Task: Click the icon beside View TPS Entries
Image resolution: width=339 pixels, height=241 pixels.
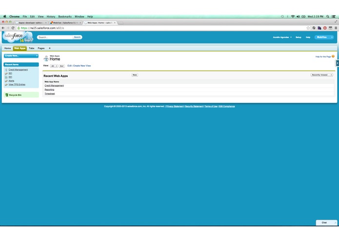Action: (x=6, y=84)
